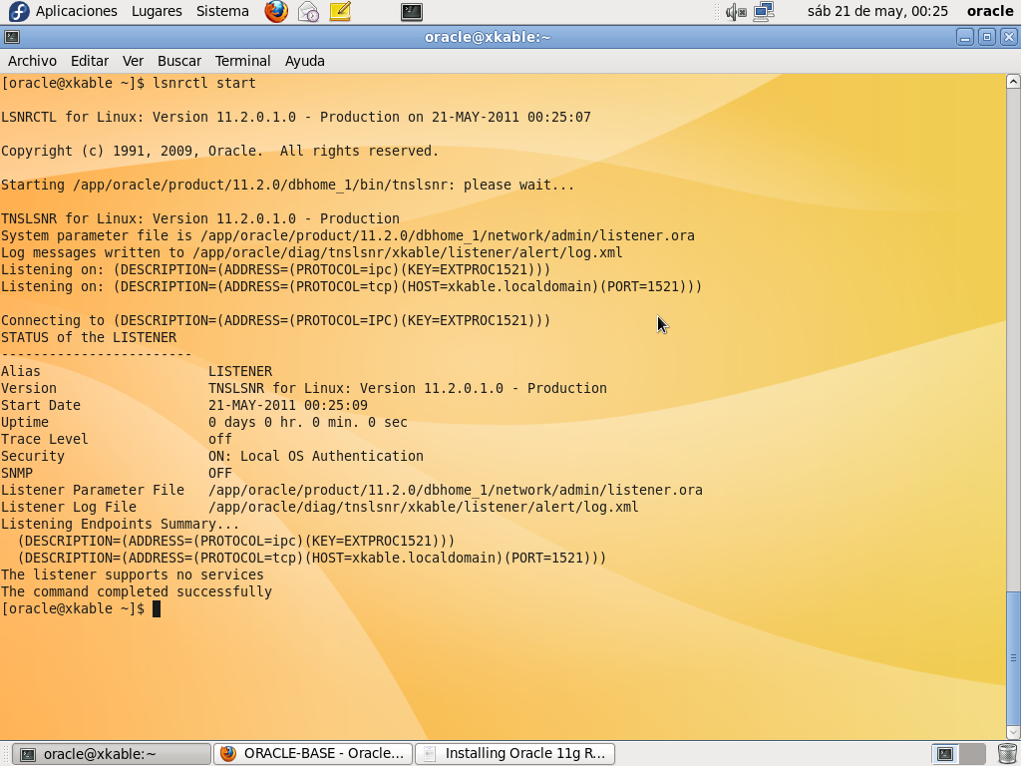This screenshot has width=1021, height=766.
Task: Open the sticky notes launcher icon
Action: tap(340, 11)
